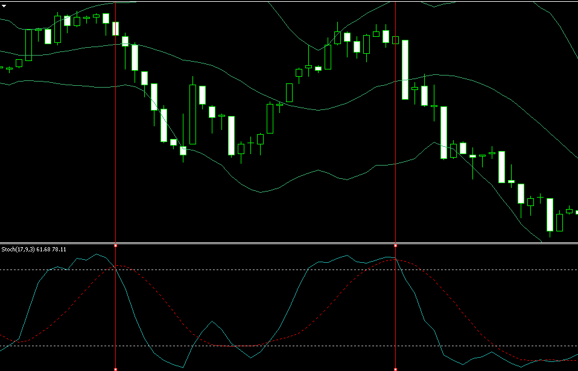Click the bottom handle of the second vertical line

click(x=396, y=369)
